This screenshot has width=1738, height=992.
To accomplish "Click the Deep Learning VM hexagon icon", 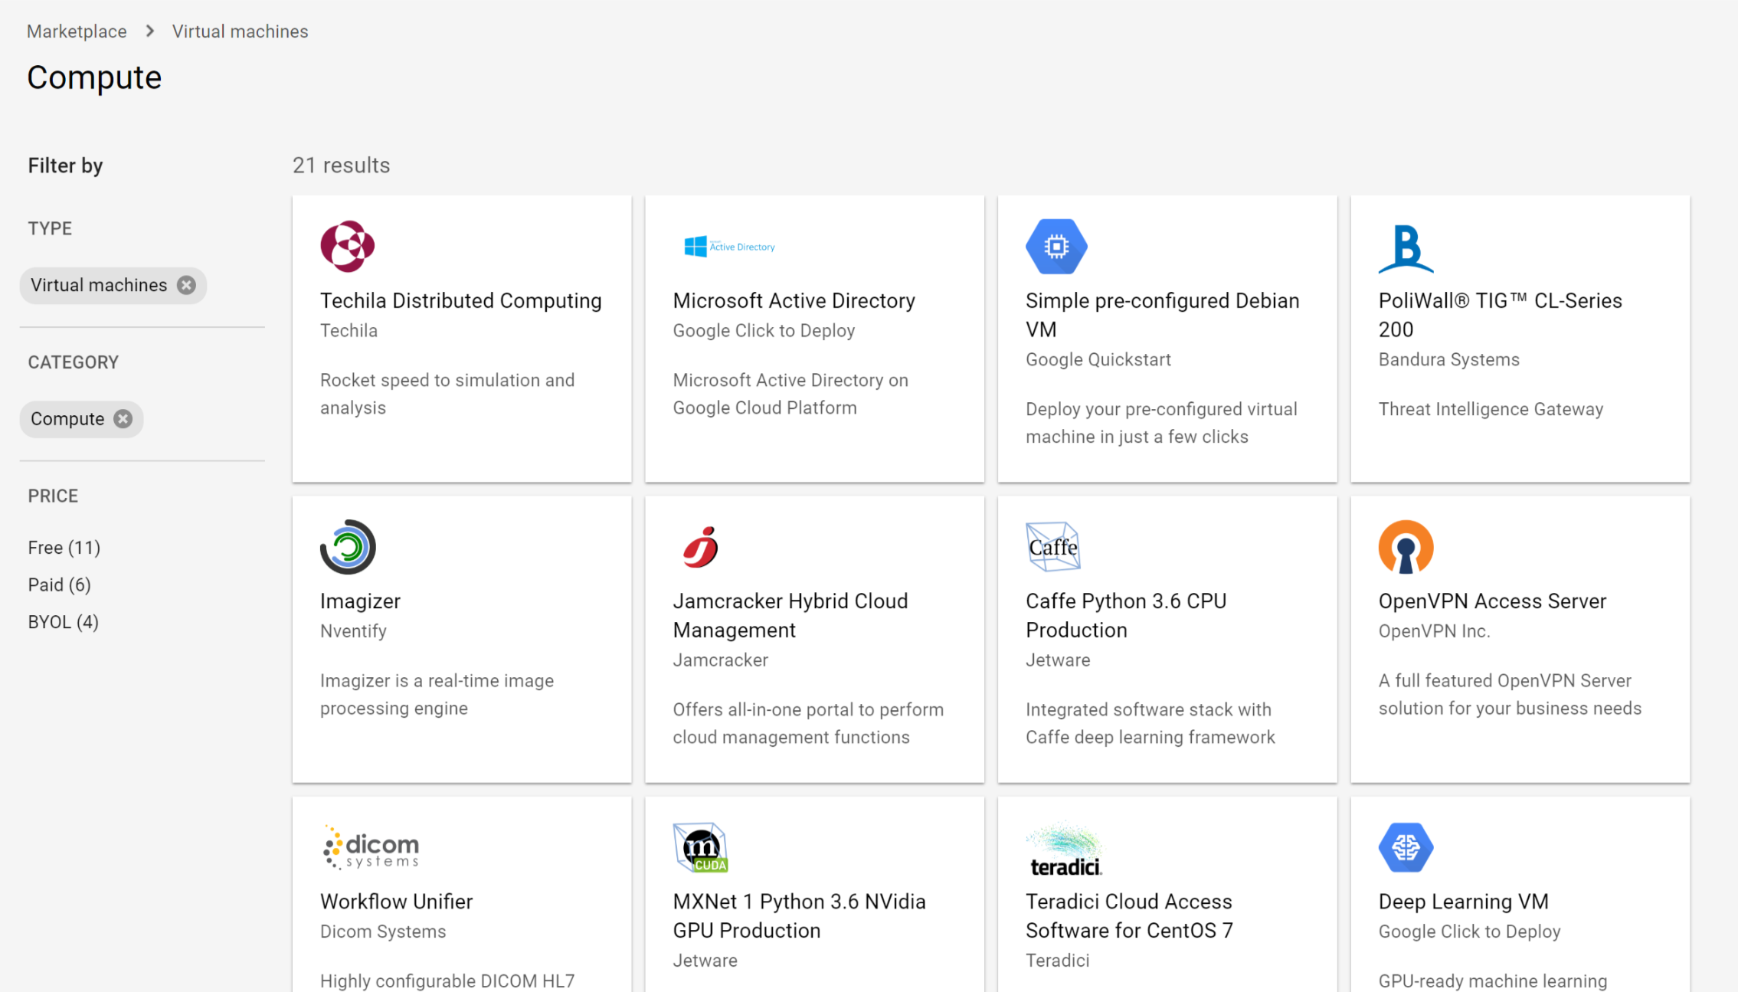I will [x=1407, y=847].
